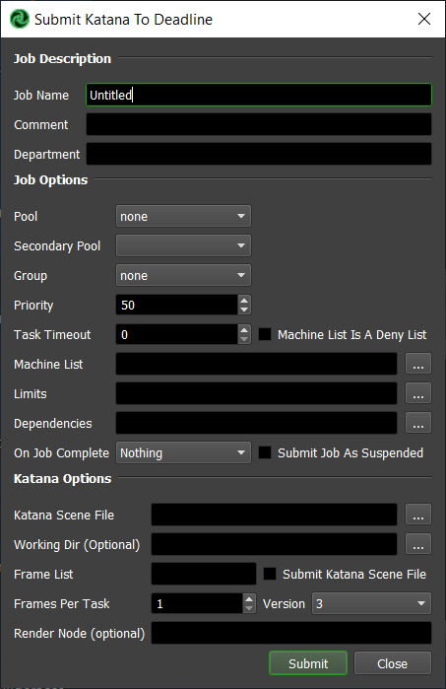Decrease the Task Timeout with down arrow

point(244,340)
